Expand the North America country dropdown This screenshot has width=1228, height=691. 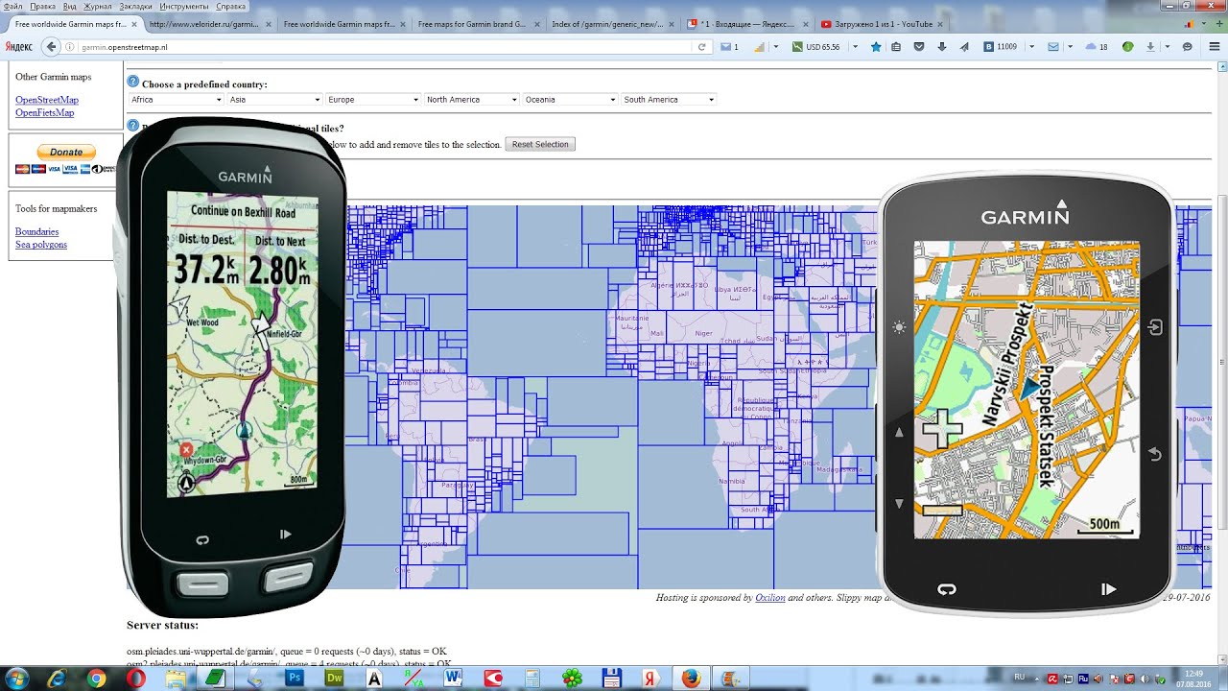pos(472,100)
